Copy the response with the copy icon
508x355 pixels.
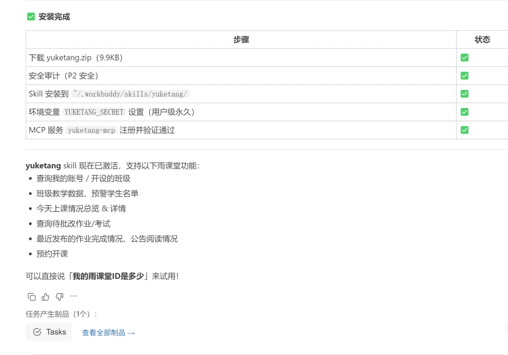tap(32, 297)
